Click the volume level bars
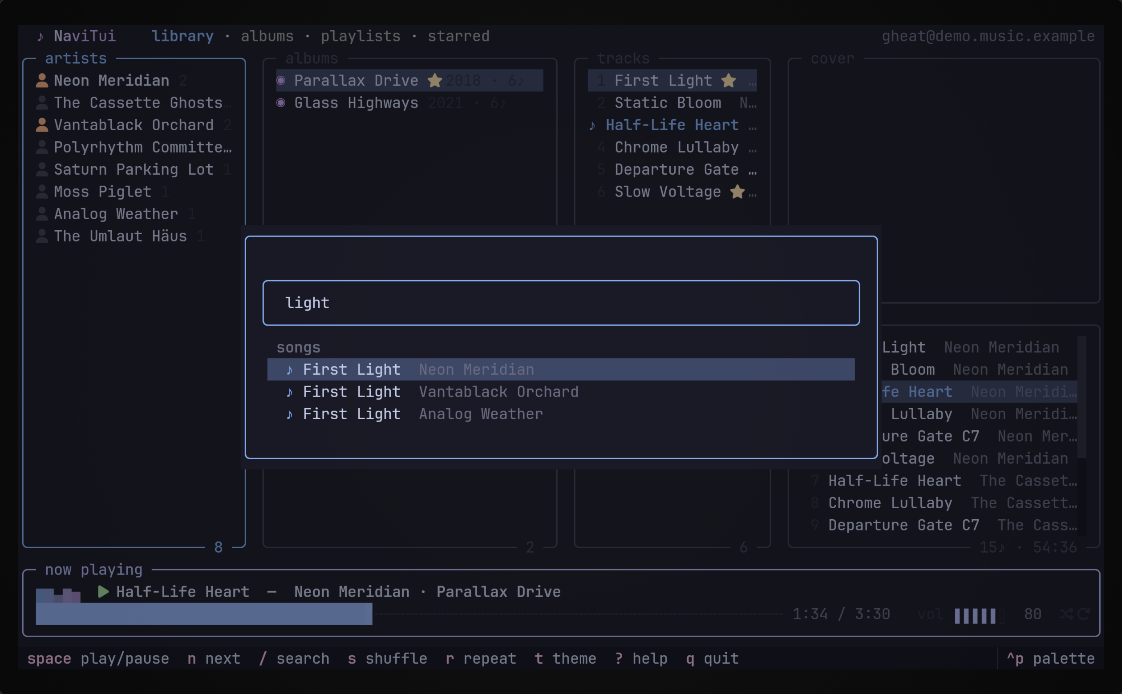Viewport: 1122px width, 694px height. (979, 615)
